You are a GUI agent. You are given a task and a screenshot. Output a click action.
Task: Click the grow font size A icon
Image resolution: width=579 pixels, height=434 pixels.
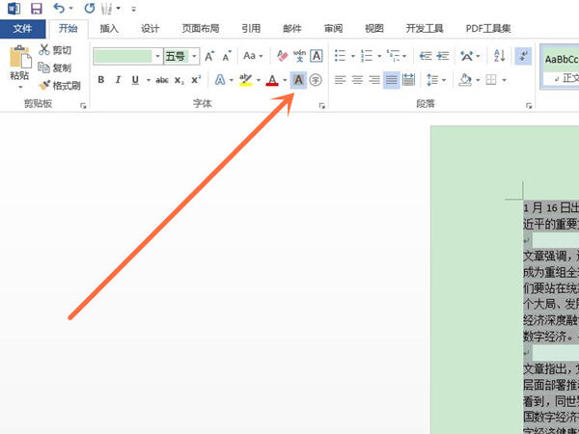[x=209, y=57]
